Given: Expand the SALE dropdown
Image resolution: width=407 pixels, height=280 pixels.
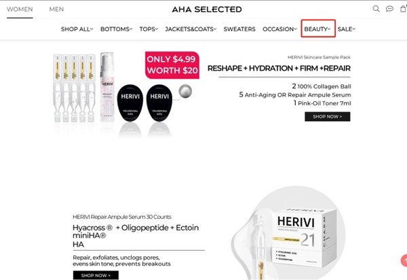Looking at the screenshot, I should click(x=347, y=29).
